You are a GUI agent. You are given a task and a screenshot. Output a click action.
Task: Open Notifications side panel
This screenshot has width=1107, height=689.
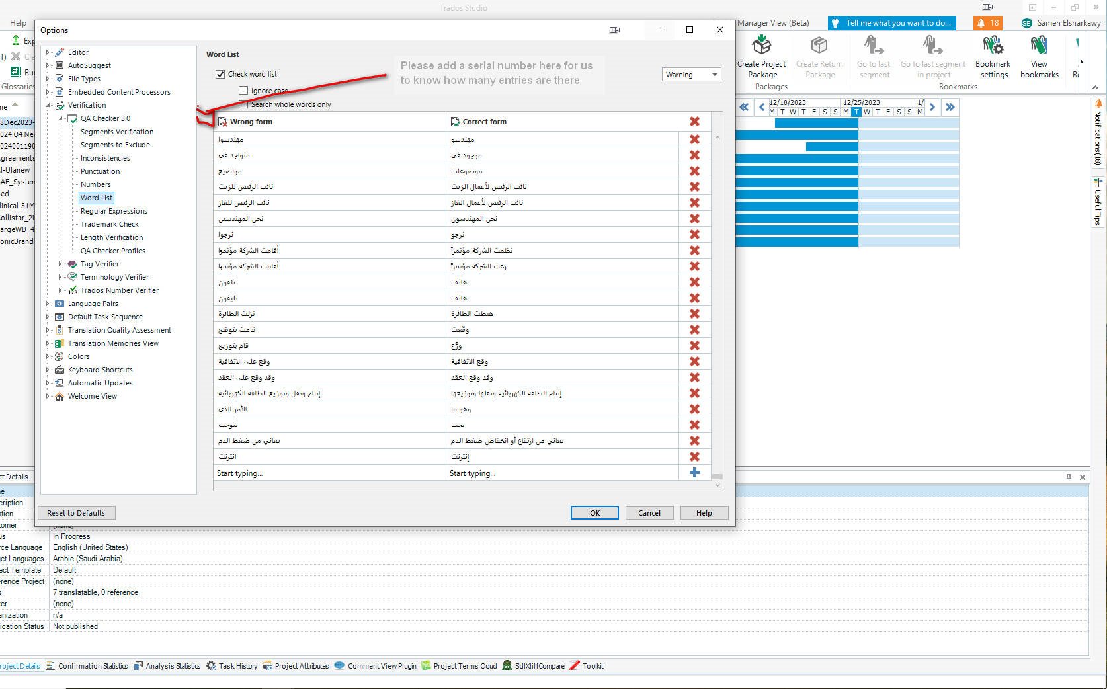1098,132
